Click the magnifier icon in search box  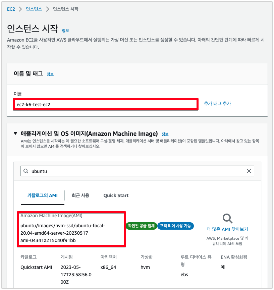click(26, 171)
